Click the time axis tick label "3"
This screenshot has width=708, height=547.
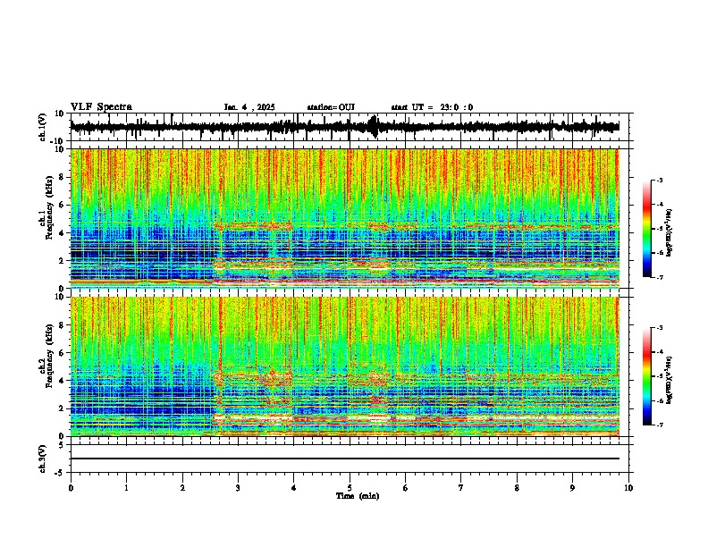pyautogui.click(x=238, y=488)
